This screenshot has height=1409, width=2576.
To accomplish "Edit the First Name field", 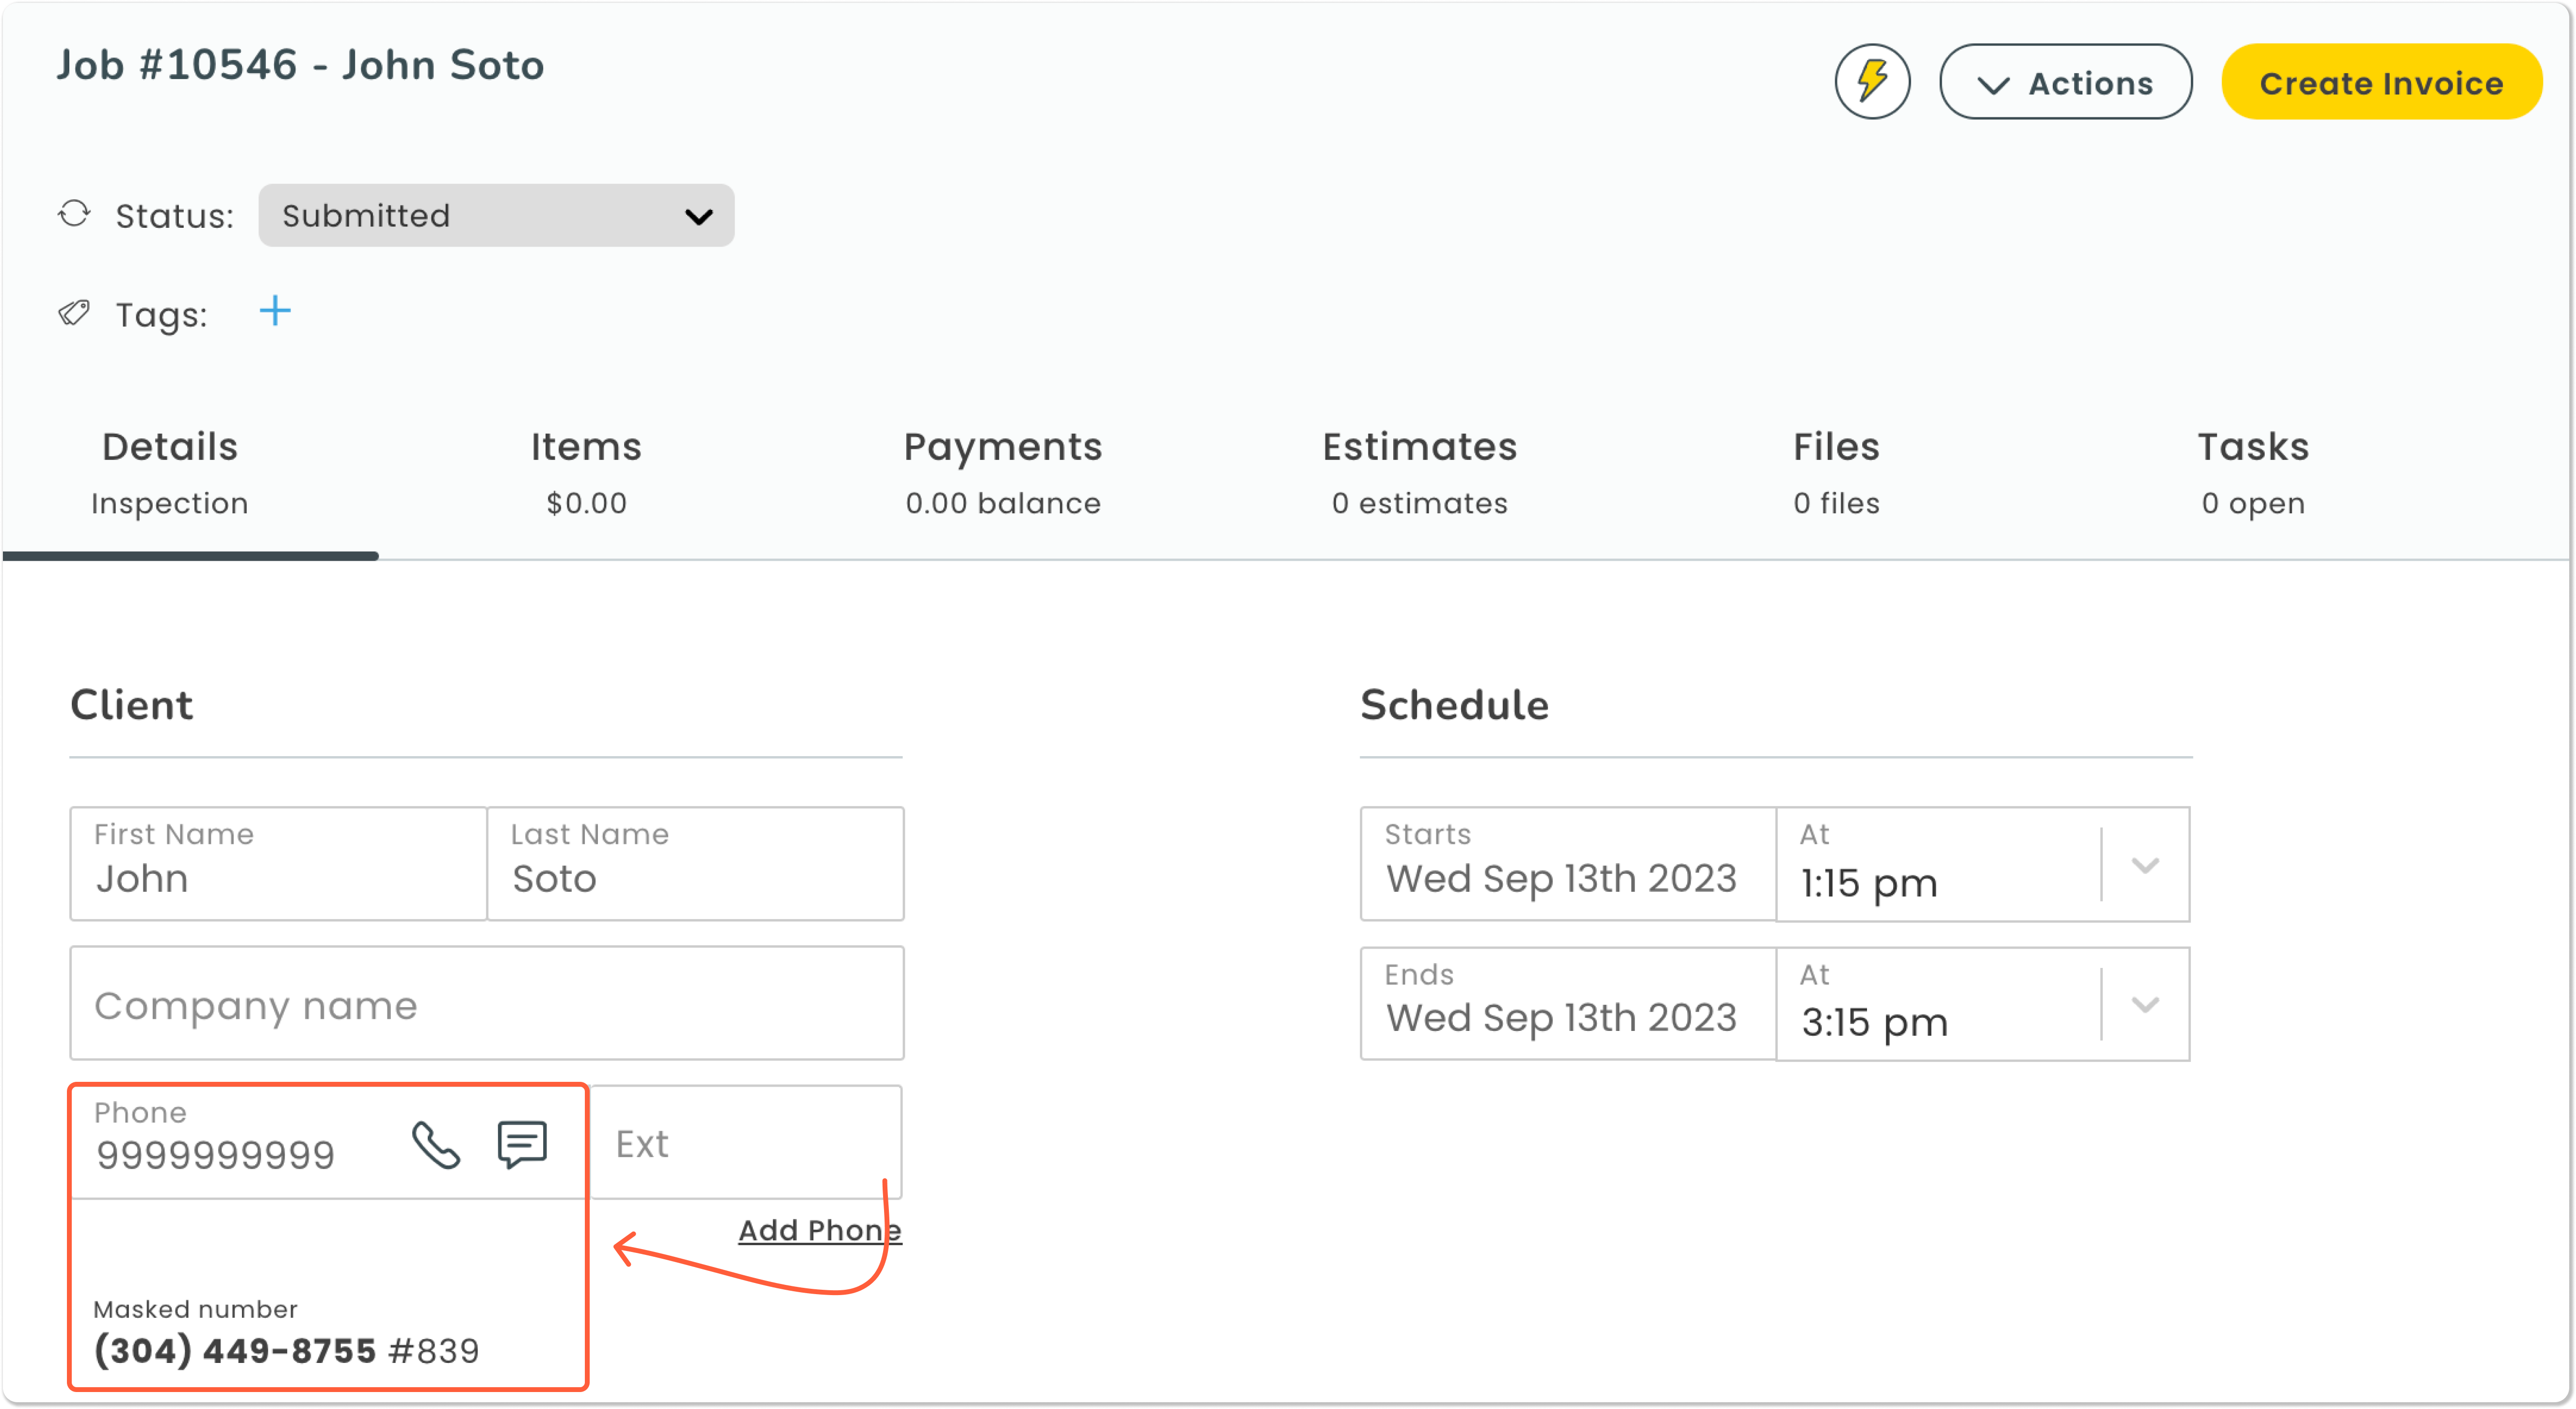I will click(x=278, y=864).
